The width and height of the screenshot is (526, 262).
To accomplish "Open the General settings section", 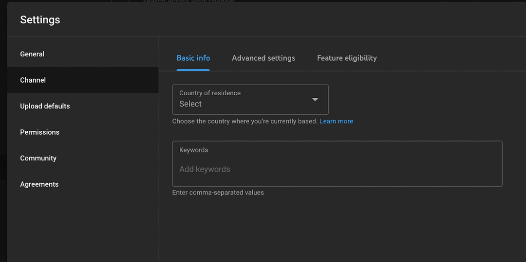I will pyautogui.click(x=32, y=54).
